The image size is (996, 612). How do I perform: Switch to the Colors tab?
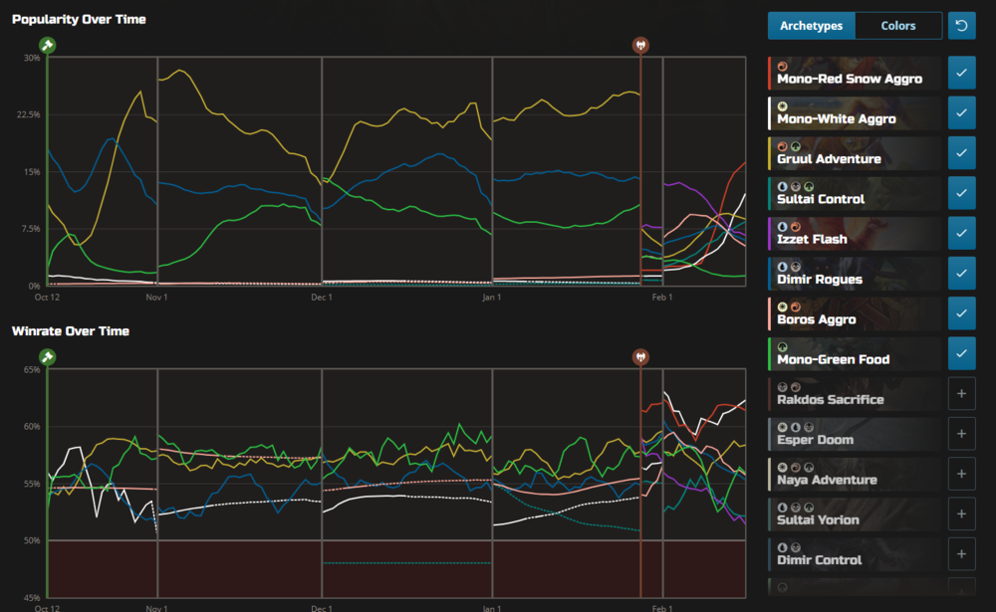[897, 25]
